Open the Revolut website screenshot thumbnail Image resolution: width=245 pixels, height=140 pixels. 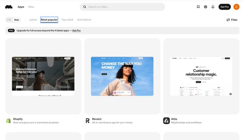pyautogui.click(x=122, y=76)
